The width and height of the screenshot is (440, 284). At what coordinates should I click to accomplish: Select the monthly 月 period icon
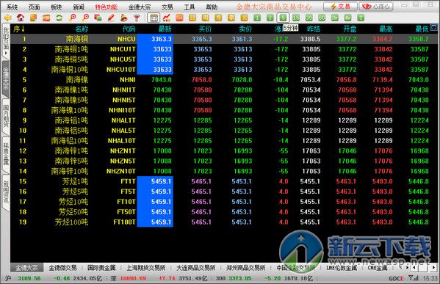pyautogui.click(x=218, y=18)
